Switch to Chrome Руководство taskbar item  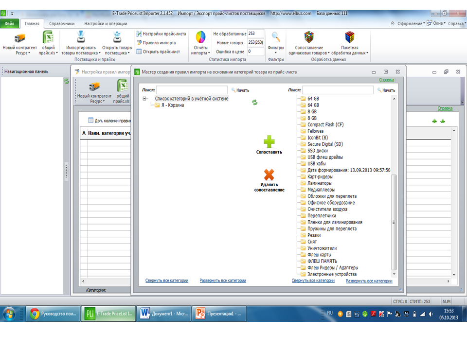tap(53, 314)
